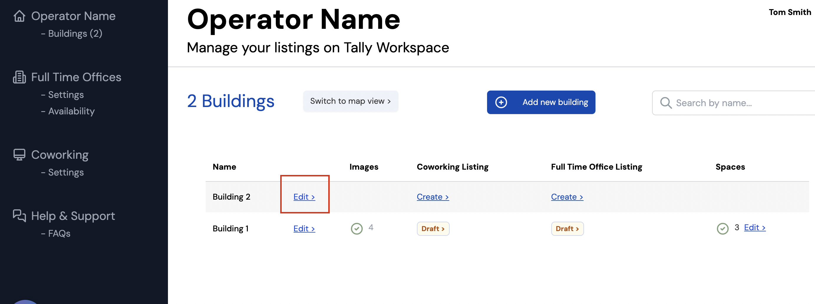Click the magnifier icon in search box
The height and width of the screenshot is (304, 815).
coord(666,103)
